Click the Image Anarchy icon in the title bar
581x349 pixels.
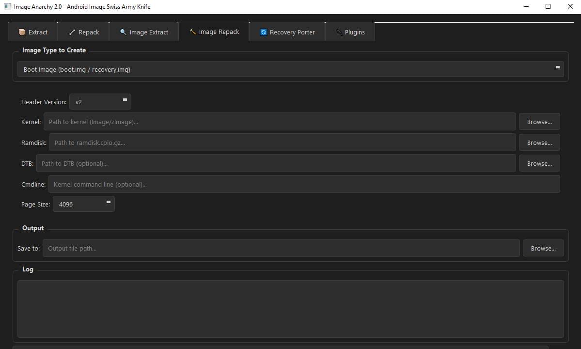[7, 6]
